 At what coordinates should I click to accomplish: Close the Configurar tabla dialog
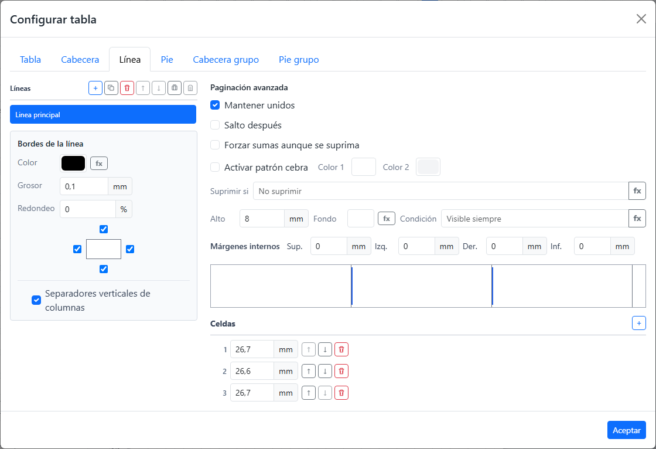click(641, 19)
